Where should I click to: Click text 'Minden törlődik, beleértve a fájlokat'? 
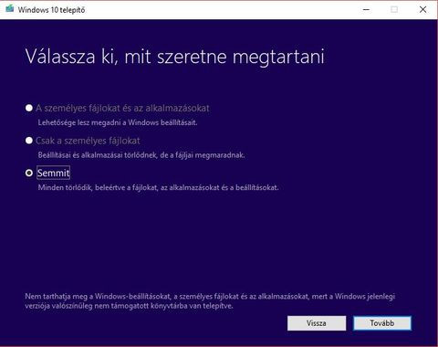pos(98,187)
